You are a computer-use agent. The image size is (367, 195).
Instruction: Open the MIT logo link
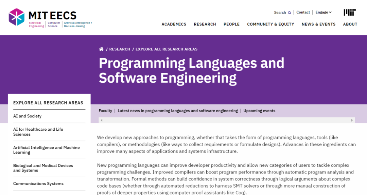[x=350, y=13]
